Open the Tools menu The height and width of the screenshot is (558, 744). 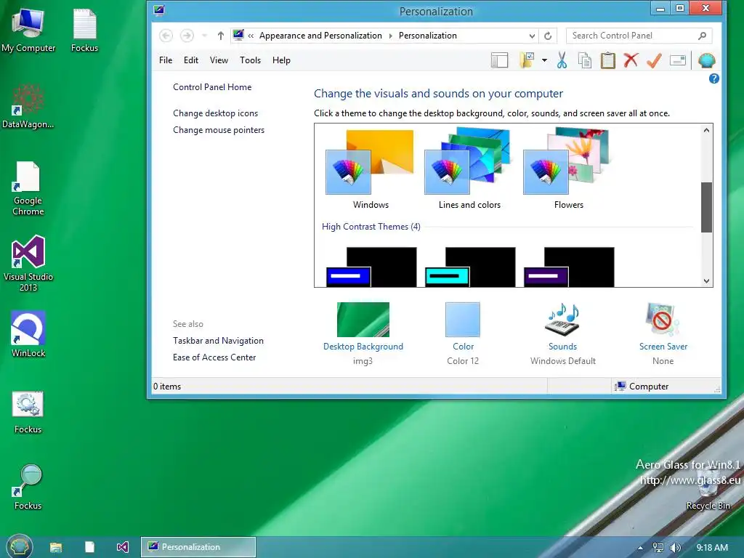coord(250,60)
